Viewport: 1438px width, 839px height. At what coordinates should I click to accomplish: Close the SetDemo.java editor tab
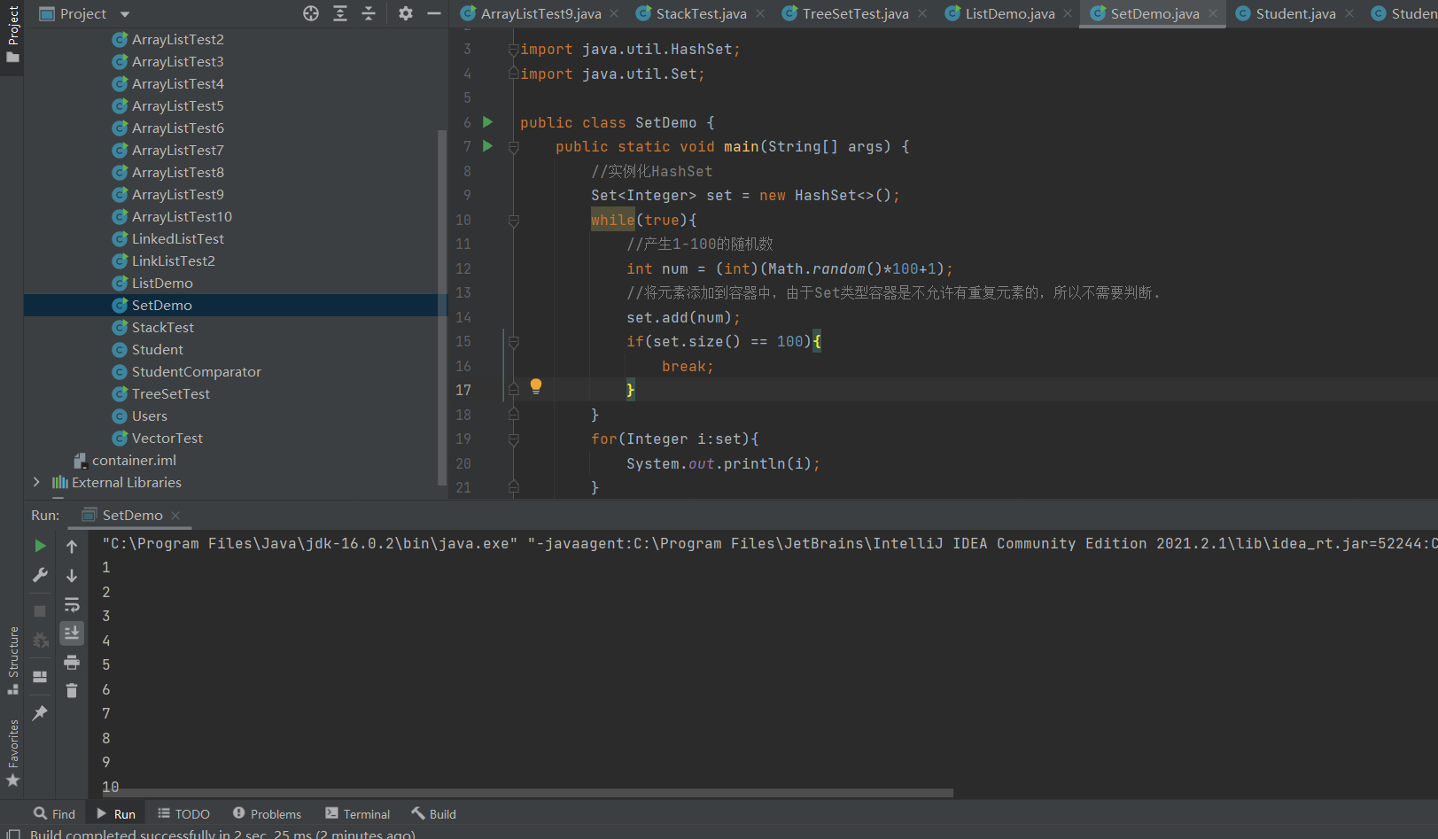(1213, 13)
